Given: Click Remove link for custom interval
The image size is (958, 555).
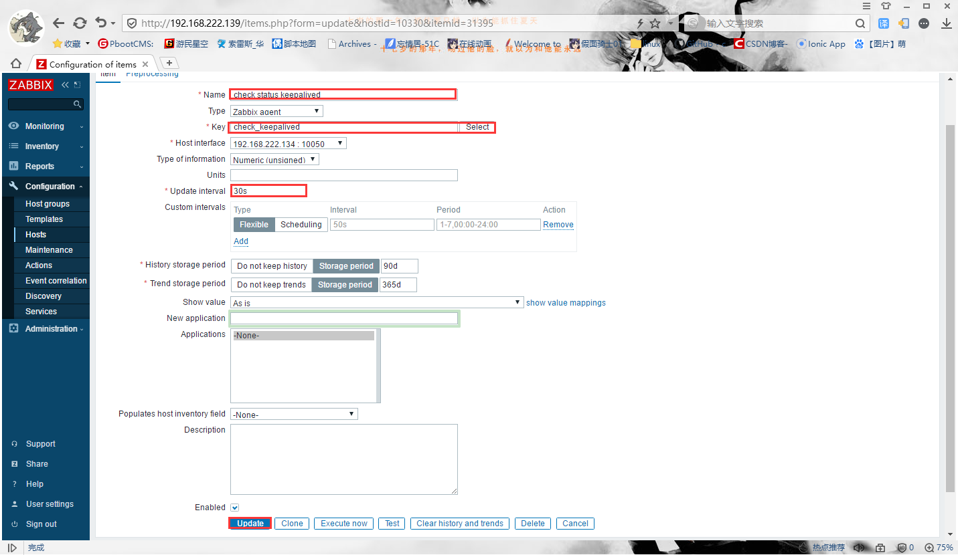Looking at the screenshot, I should (558, 225).
